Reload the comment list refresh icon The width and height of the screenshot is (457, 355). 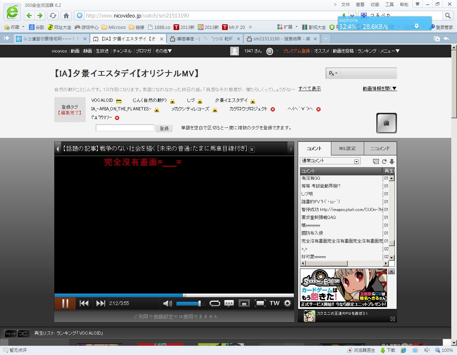tap(384, 161)
